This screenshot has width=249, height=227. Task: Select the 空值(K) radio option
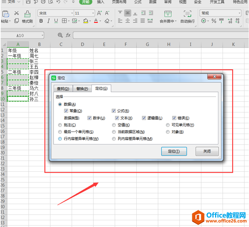pyautogui.click(x=114, y=125)
